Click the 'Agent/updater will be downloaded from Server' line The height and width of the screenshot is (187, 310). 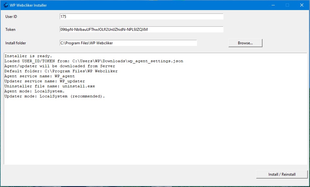point(60,66)
